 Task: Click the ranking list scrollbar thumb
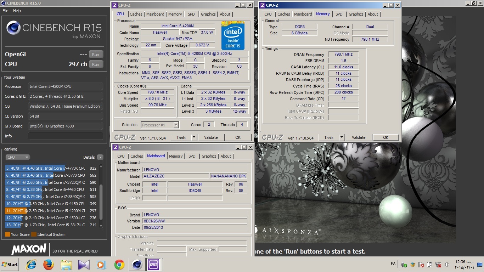[x=101, y=202]
